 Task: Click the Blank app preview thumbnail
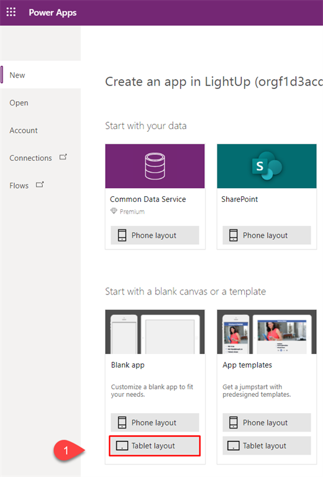(x=155, y=332)
